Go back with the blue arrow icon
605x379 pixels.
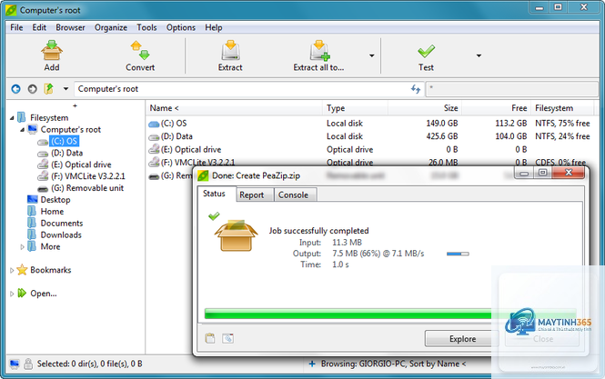click(15, 89)
